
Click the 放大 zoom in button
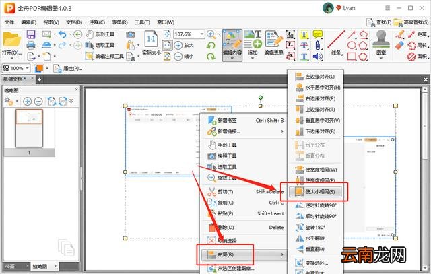click(x=184, y=45)
